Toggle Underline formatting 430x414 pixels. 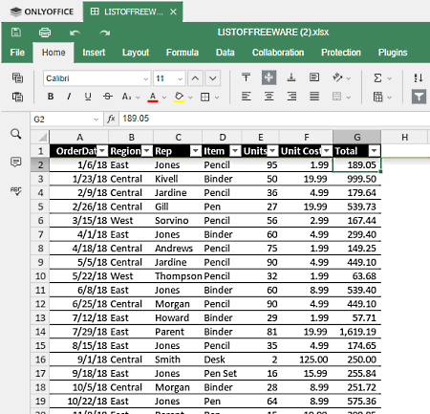[88, 97]
